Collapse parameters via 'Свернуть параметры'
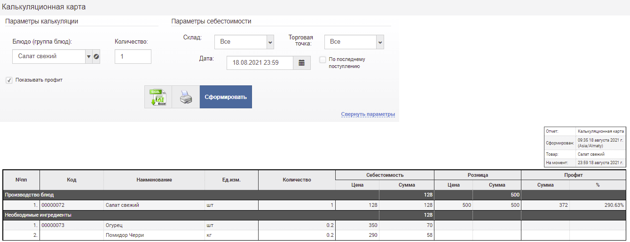 (368, 114)
